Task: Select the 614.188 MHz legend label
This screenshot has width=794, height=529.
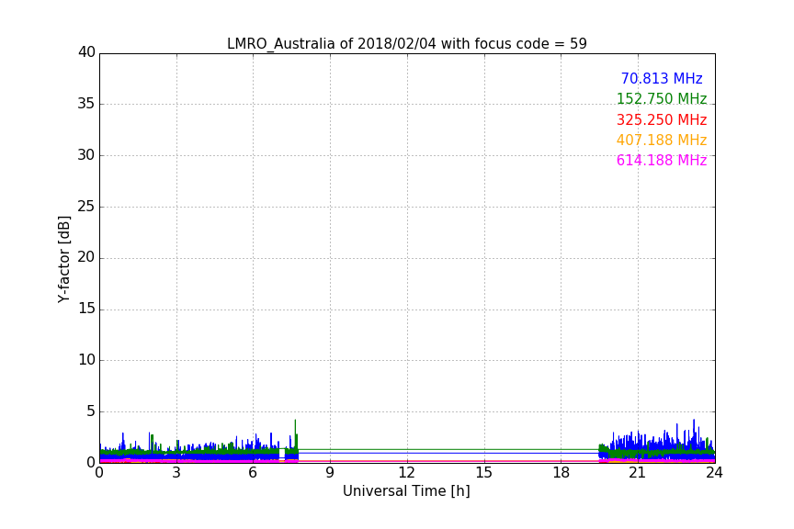Action: click(x=662, y=160)
